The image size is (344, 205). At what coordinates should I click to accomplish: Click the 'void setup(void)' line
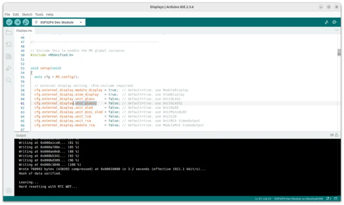click(46, 68)
